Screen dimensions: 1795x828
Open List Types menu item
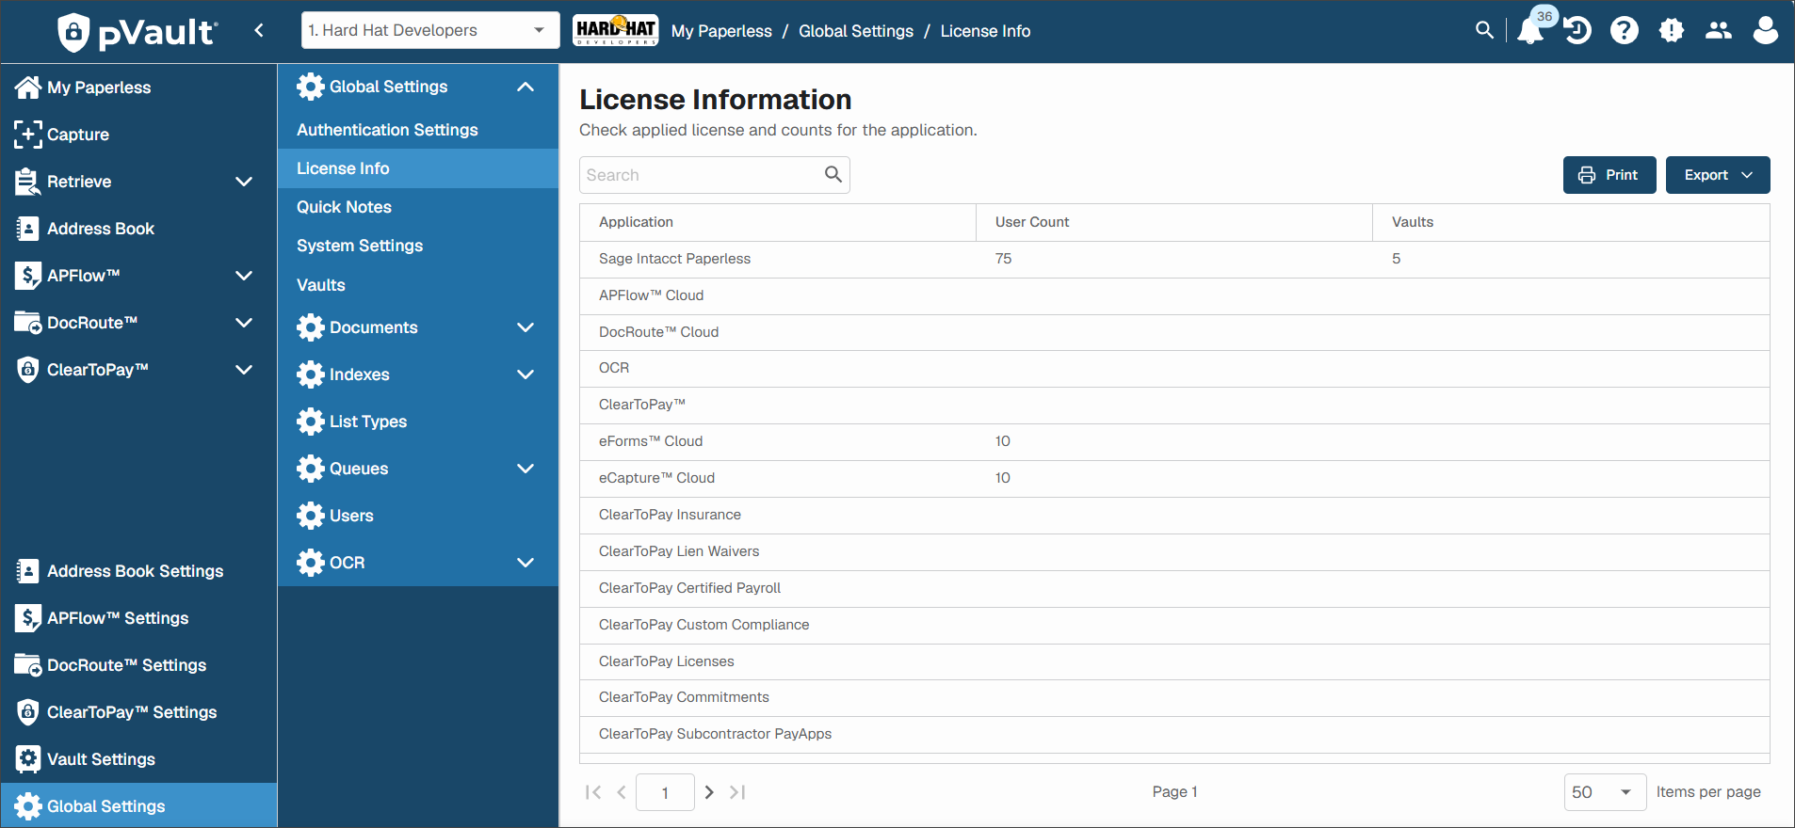[x=418, y=422]
